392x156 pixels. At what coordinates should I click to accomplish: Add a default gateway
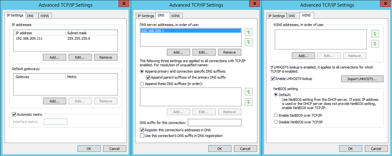(54, 101)
